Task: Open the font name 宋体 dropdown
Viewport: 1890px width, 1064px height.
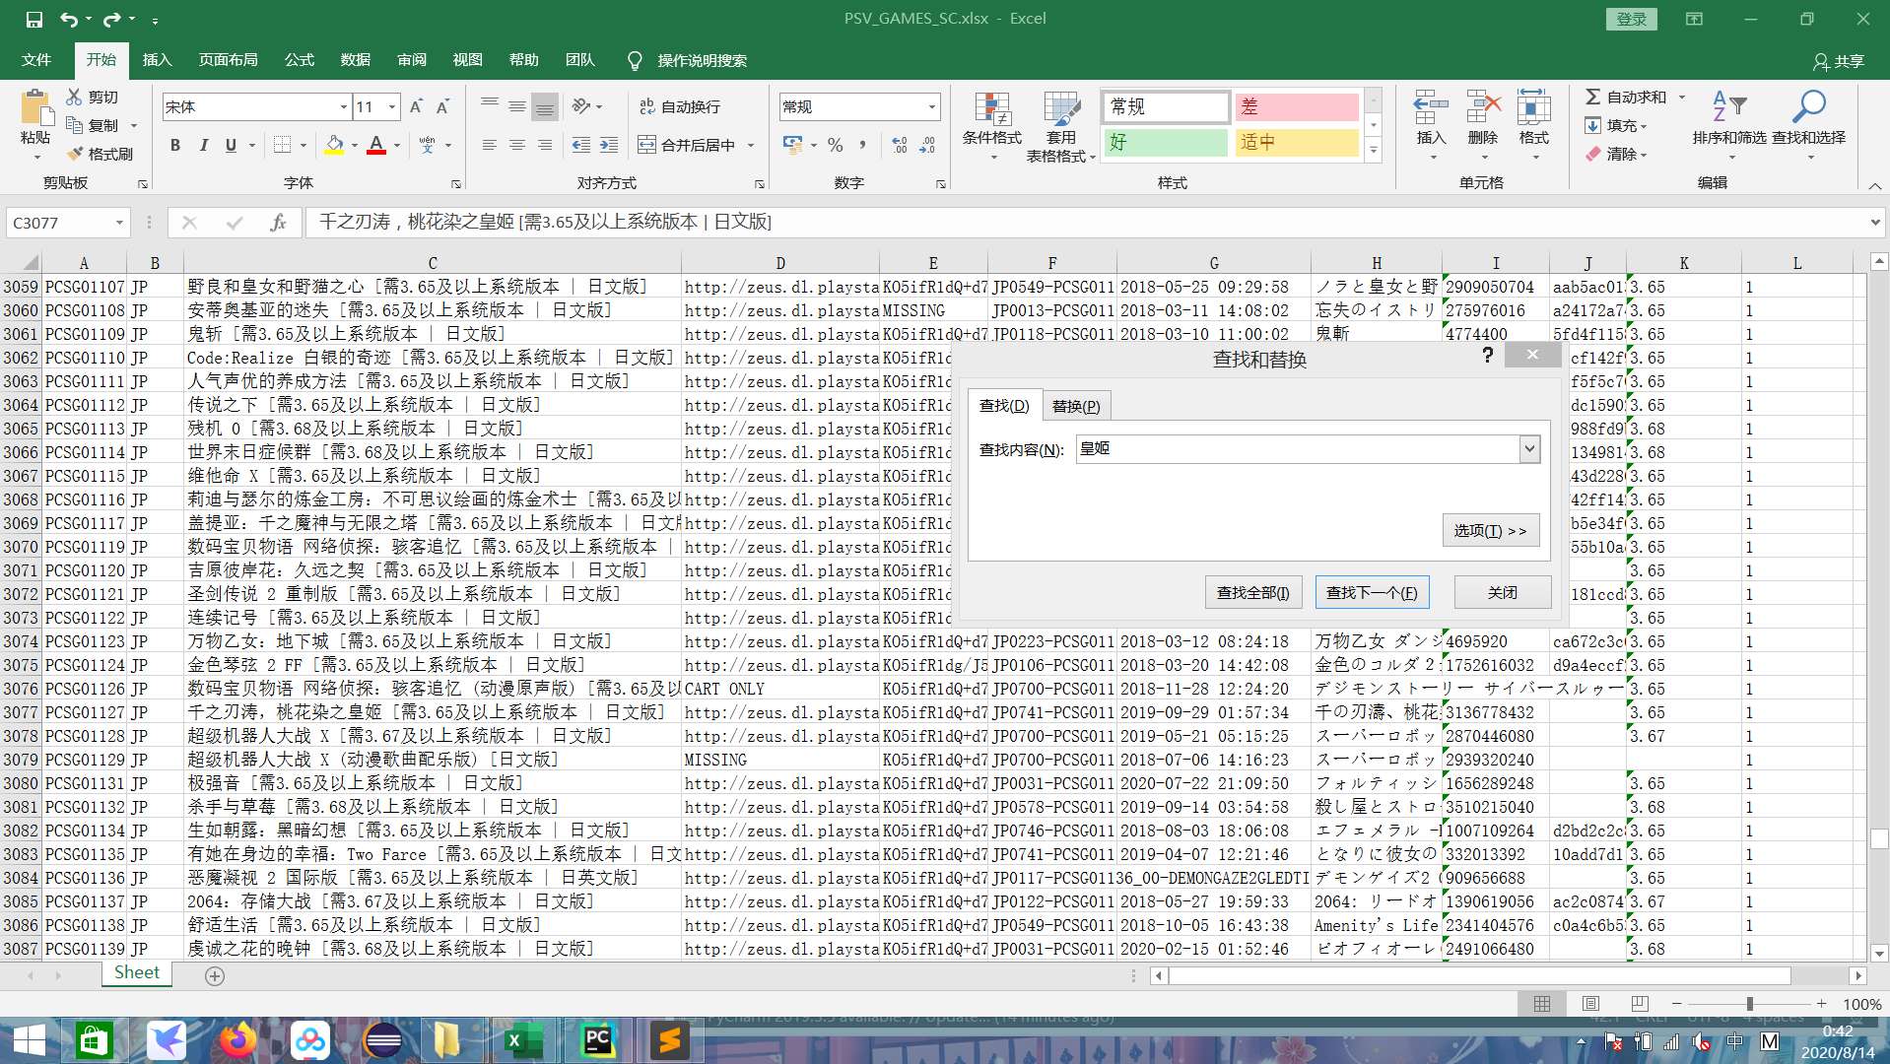Action: point(344,106)
